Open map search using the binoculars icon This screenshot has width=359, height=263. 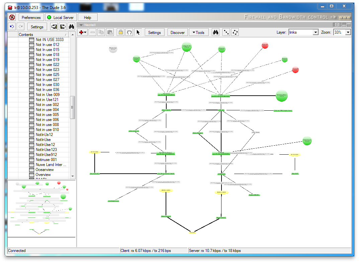tap(215, 32)
